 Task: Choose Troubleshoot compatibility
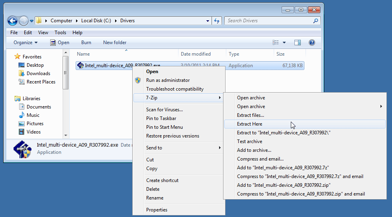[x=179, y=89]
